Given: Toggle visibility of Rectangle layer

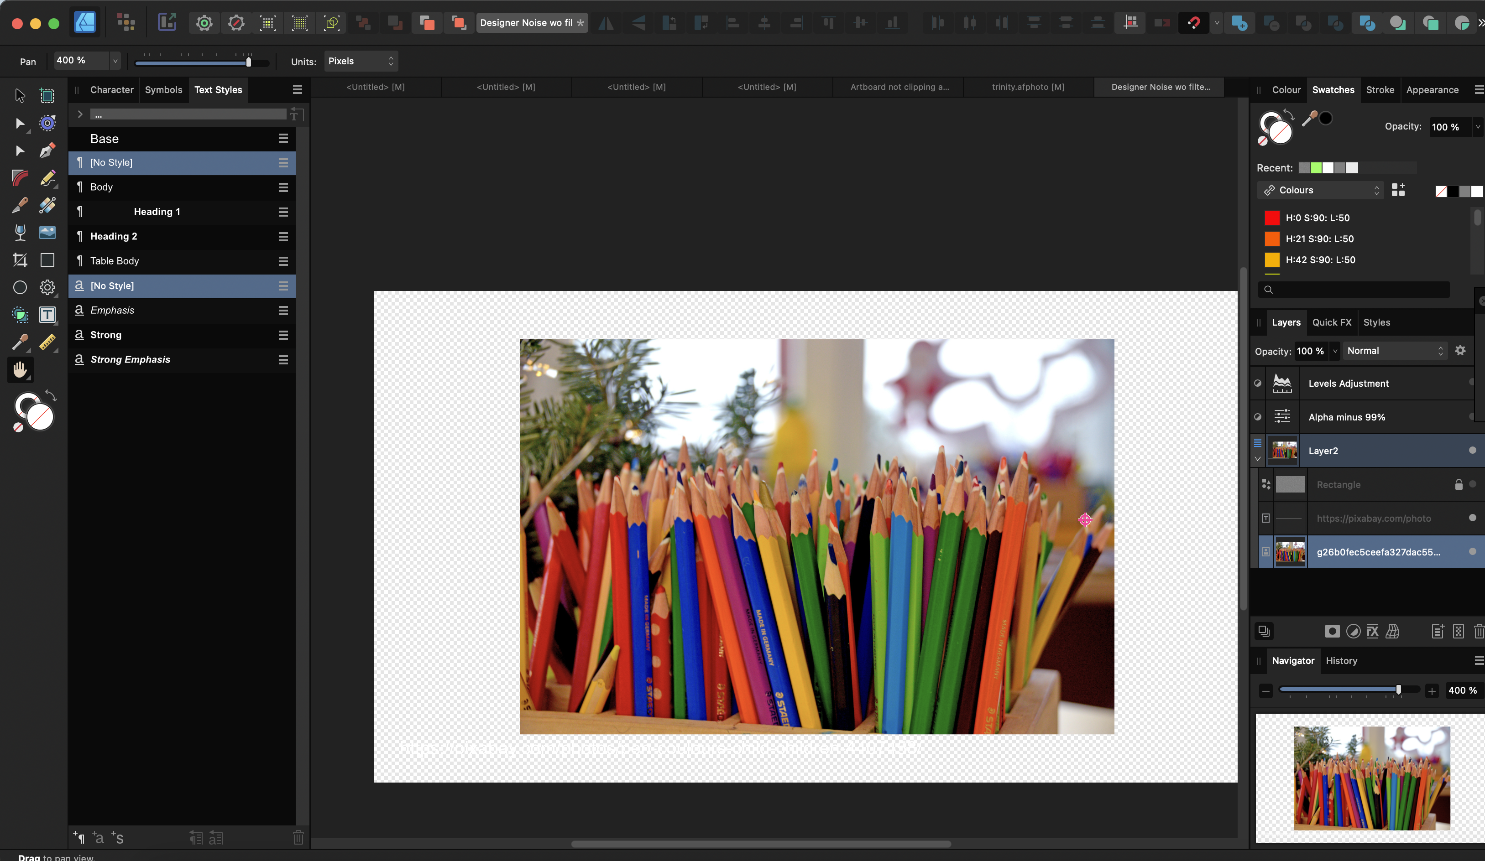Looking at the screenshot, I should point(1473,484).
